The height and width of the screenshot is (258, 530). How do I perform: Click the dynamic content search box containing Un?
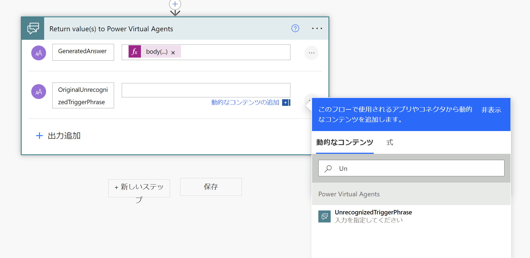[411, 168]
